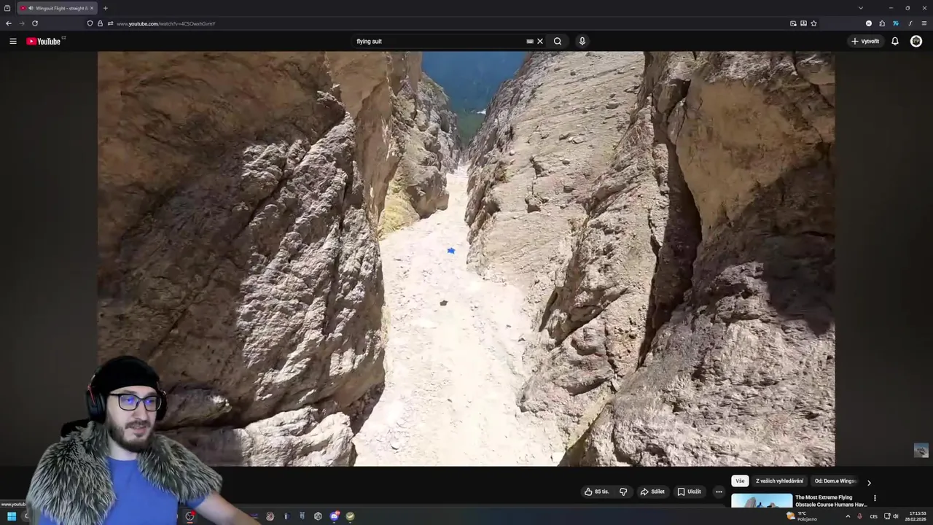Click the youtube.com URL address field
The height and width of the screenshot is (525, 933).
coord(165,23)
